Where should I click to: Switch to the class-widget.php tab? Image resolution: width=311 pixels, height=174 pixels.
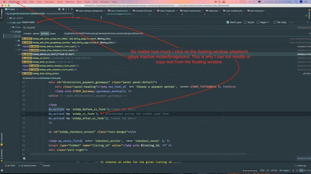point(167,11)
